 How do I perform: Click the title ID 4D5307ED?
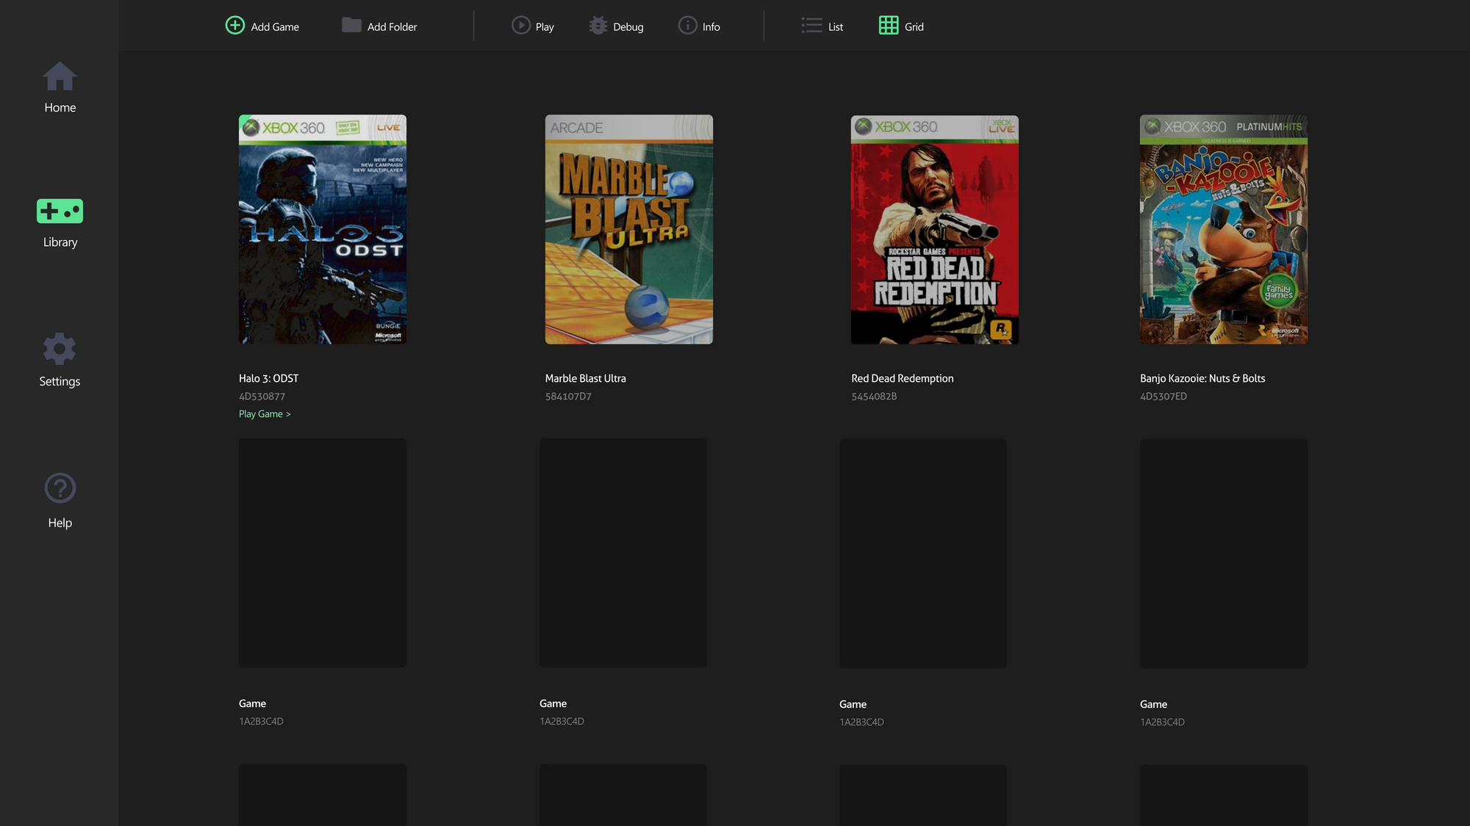click(x=1164, y=396)
